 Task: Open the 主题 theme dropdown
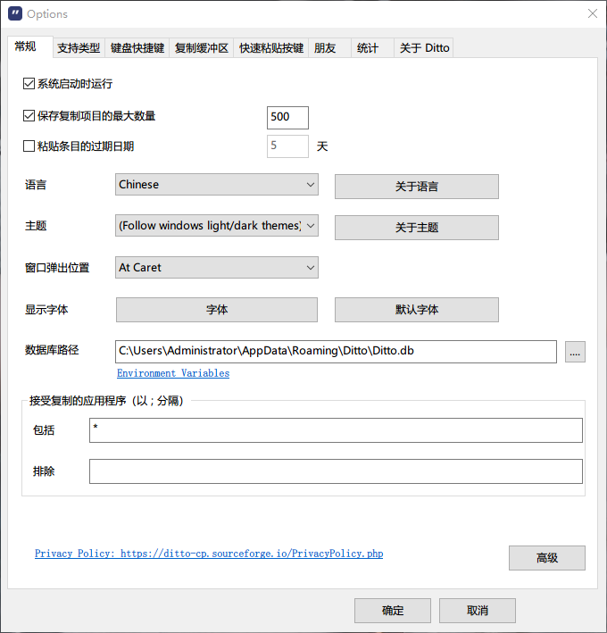click(x=217, y=225)
